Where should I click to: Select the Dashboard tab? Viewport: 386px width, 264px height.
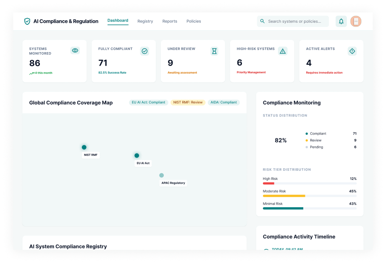click(x=118, y=21)
